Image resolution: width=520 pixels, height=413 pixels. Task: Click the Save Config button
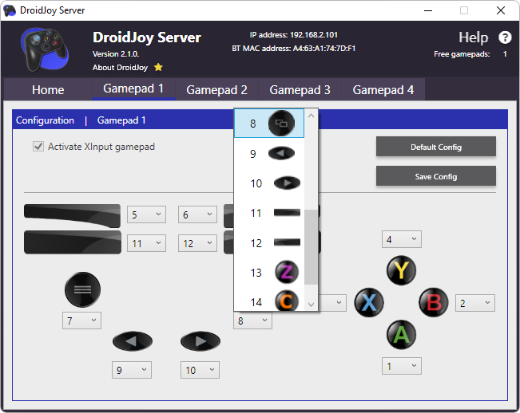tap(436, 176)
